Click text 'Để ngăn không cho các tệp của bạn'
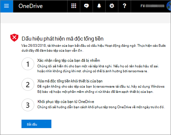 click(65, 87)
